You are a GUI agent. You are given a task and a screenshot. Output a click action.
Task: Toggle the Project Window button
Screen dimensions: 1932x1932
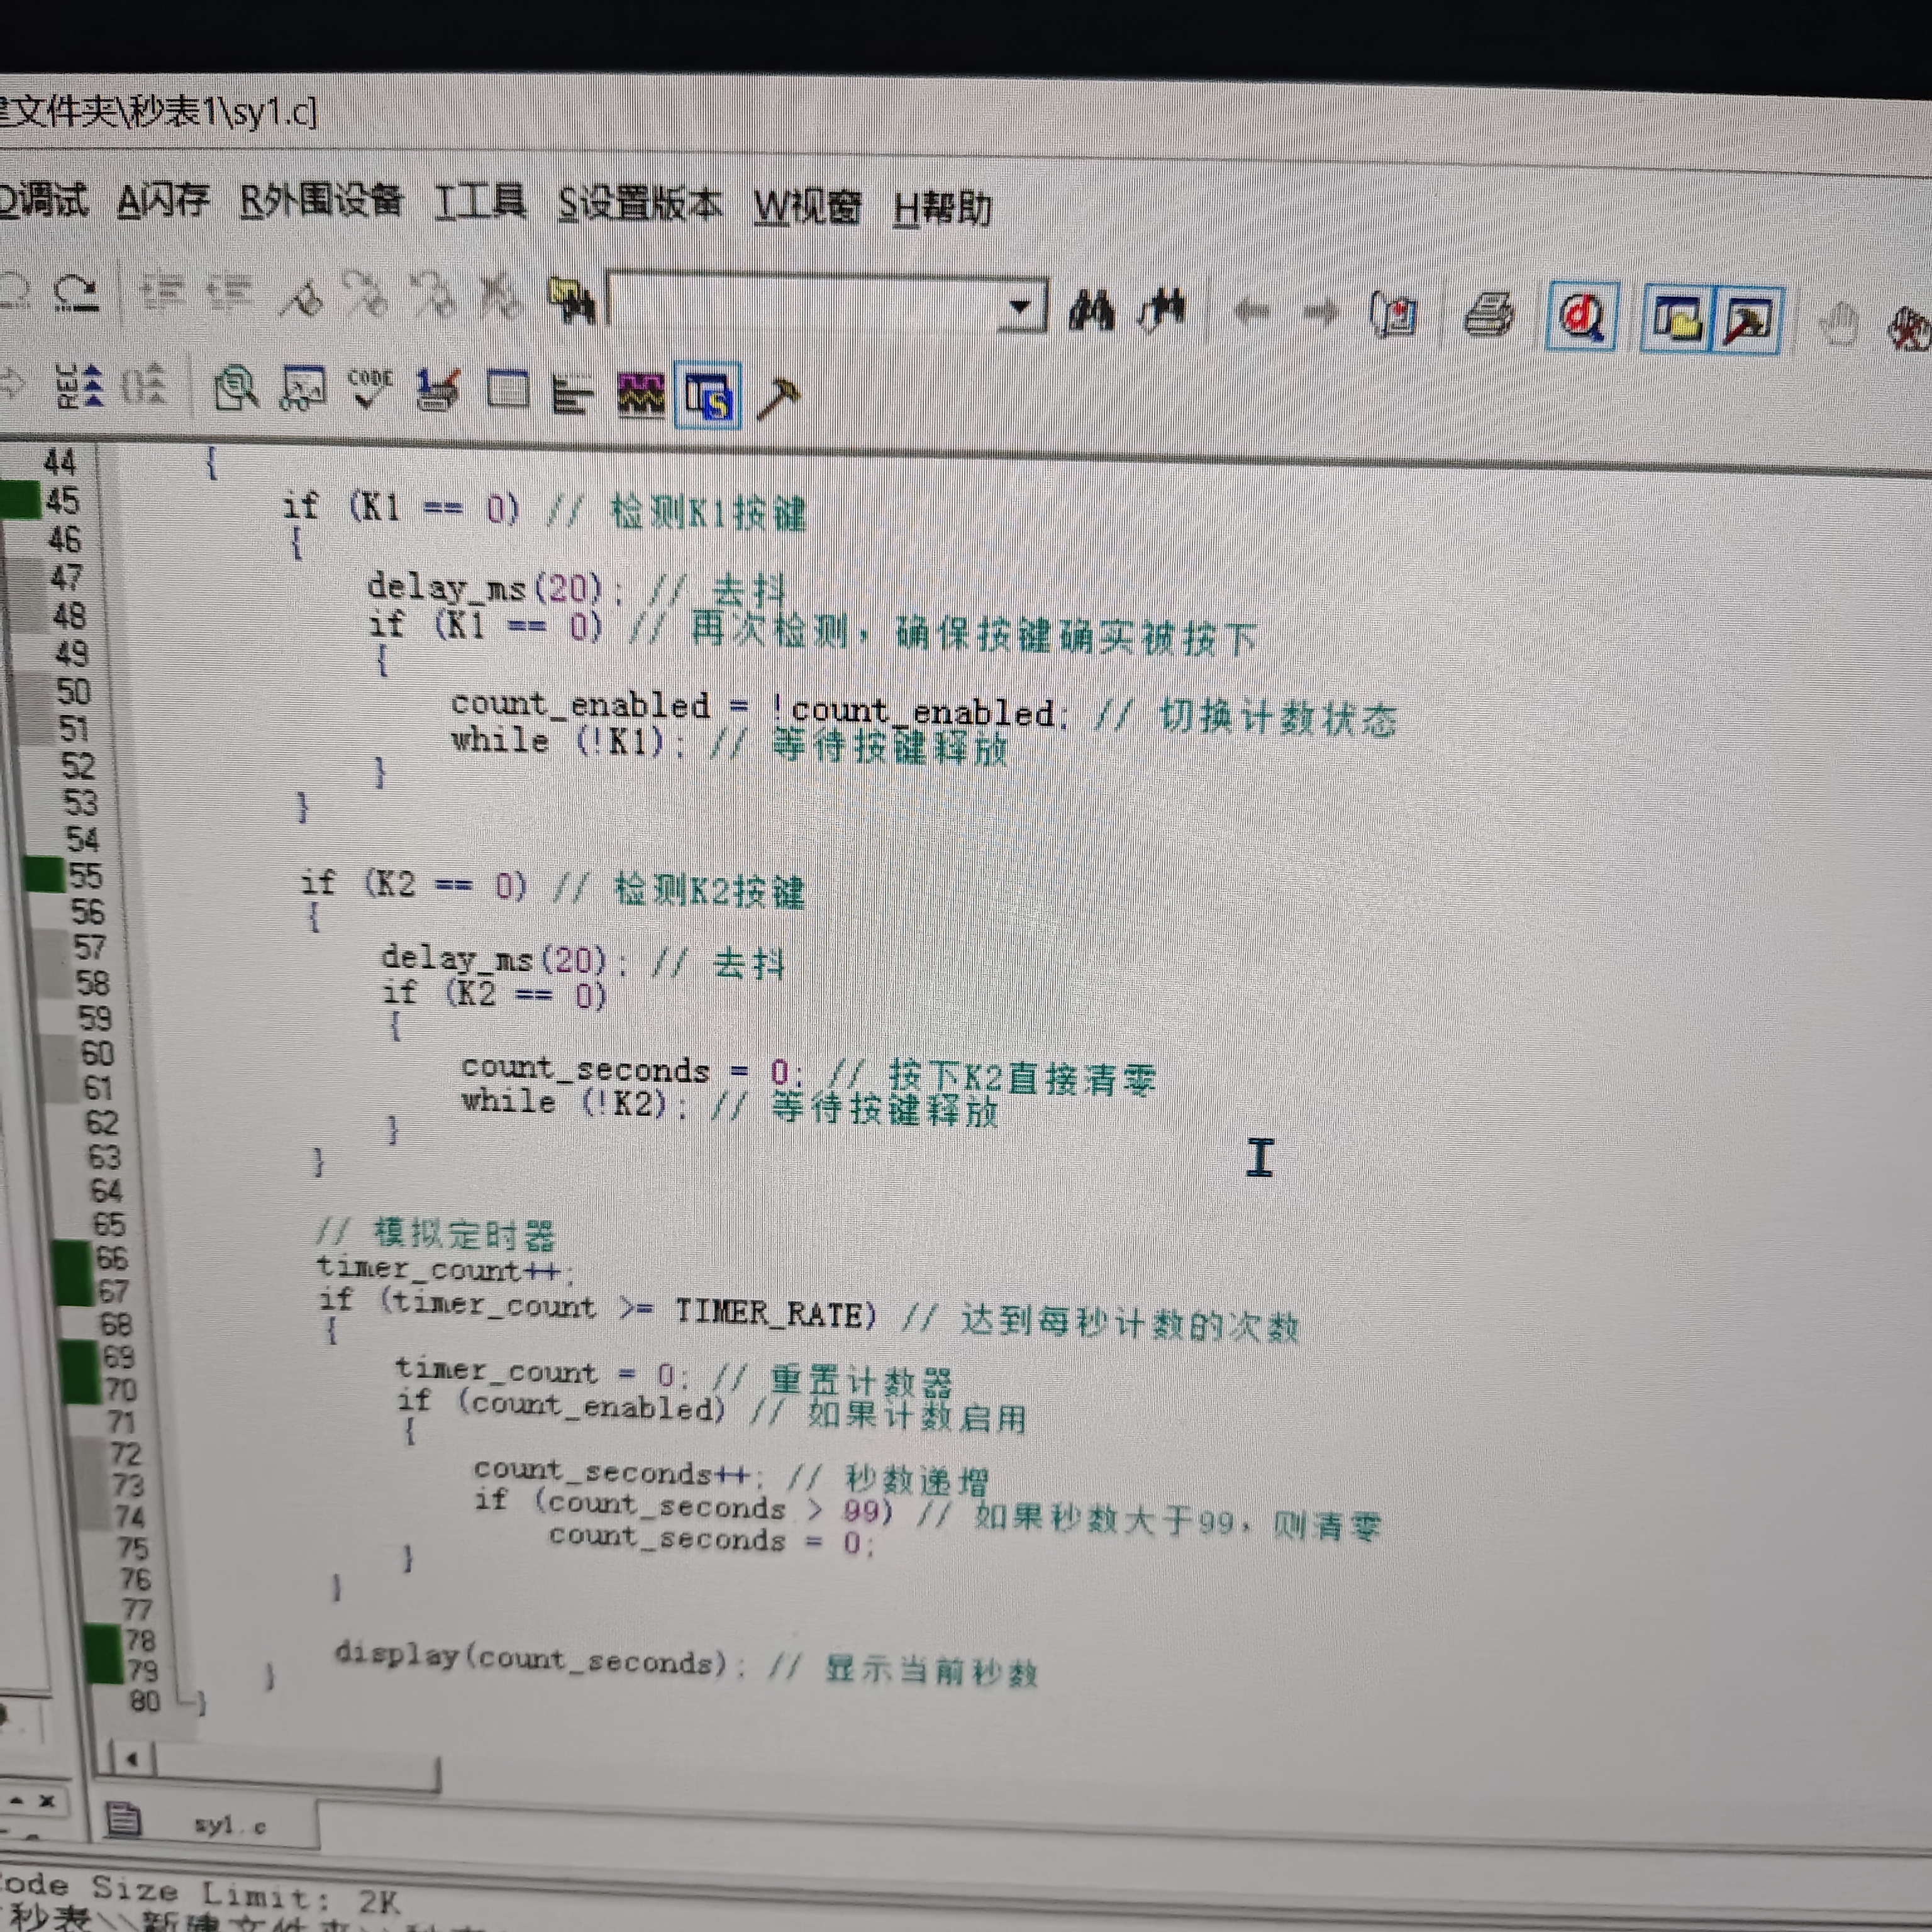(1677, 320)
